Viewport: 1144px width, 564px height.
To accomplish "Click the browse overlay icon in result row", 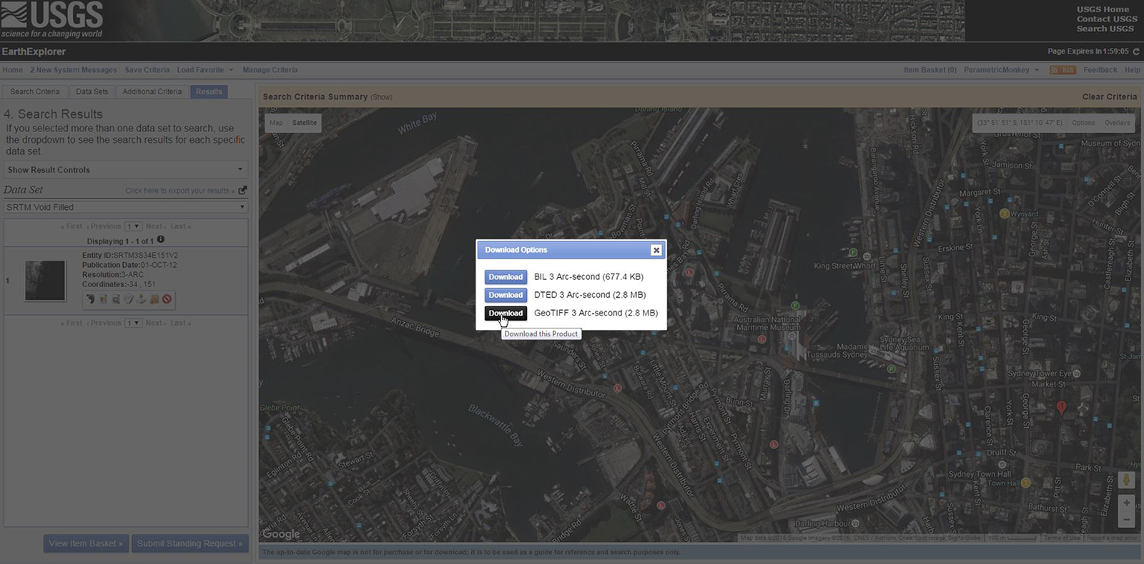I will [103, 299].
